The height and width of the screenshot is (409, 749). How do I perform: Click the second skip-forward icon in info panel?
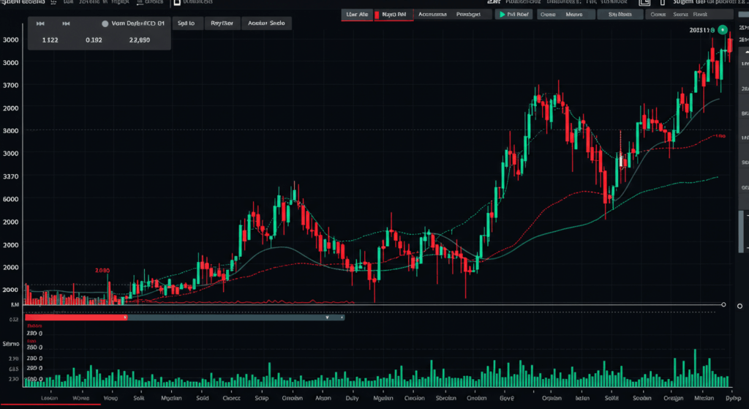click(66, 23)
